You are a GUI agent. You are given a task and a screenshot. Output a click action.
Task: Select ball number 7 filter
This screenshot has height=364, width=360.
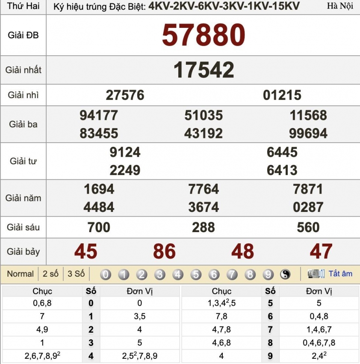tap(232, 274)
